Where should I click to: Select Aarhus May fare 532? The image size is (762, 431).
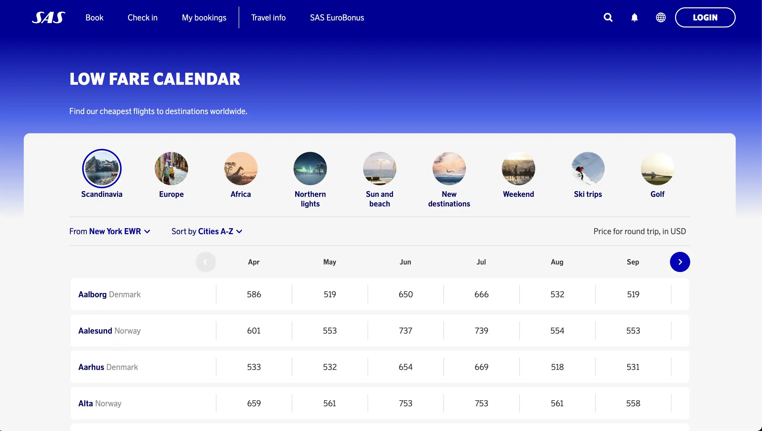330,367
